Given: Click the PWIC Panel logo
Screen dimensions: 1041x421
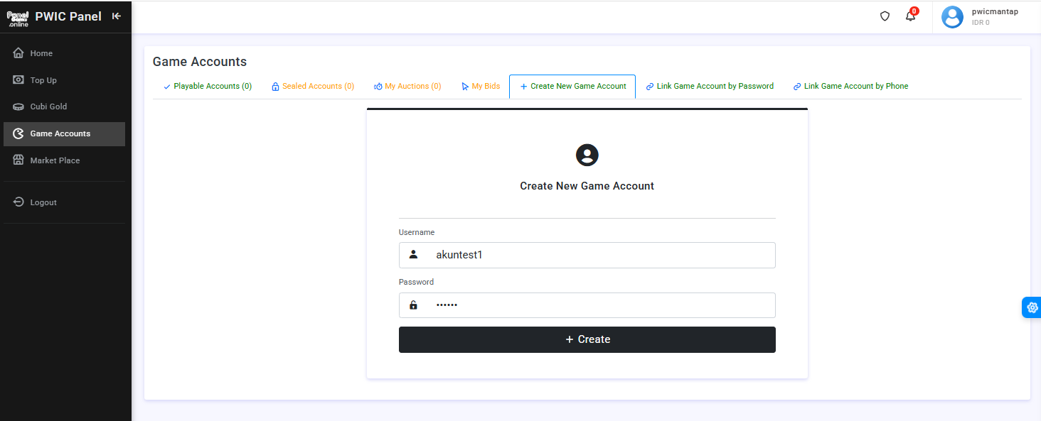Looking at the screenshot, I should coord(17,16).
